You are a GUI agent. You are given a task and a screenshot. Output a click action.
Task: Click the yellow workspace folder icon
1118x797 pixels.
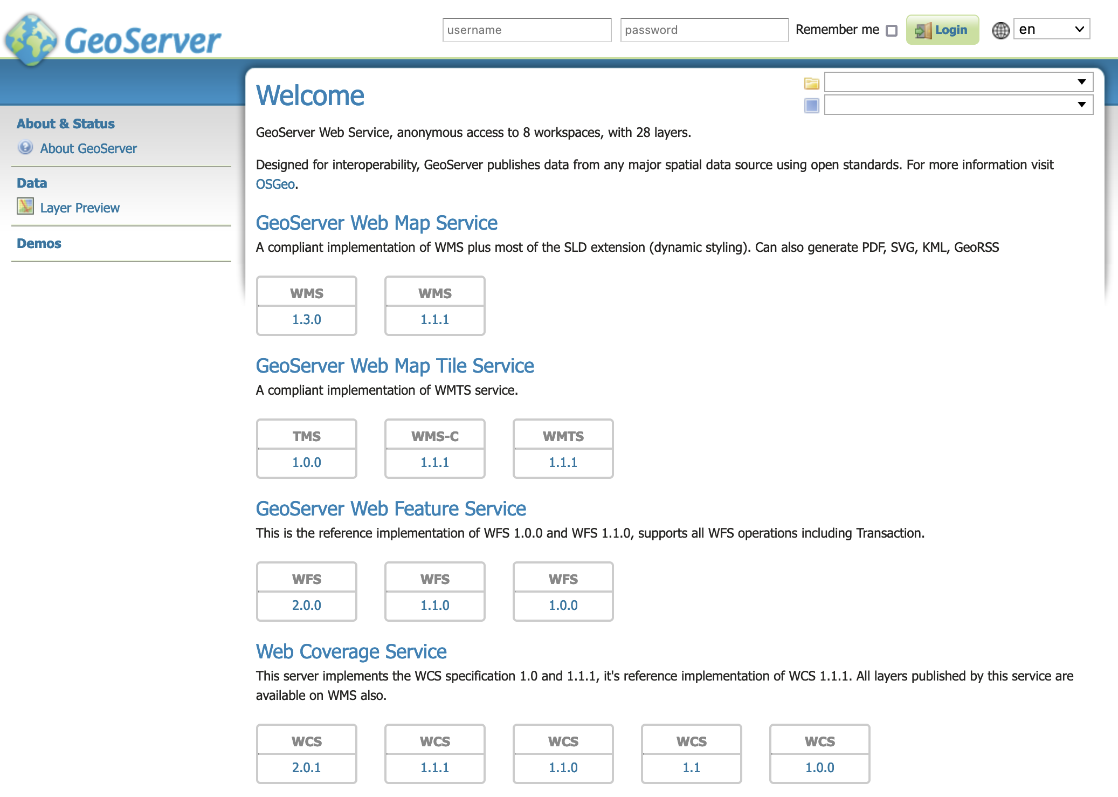click(x=811, y=83)
